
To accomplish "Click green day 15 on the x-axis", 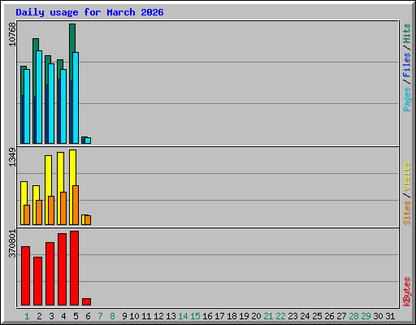I will click(x=195, y=316).
